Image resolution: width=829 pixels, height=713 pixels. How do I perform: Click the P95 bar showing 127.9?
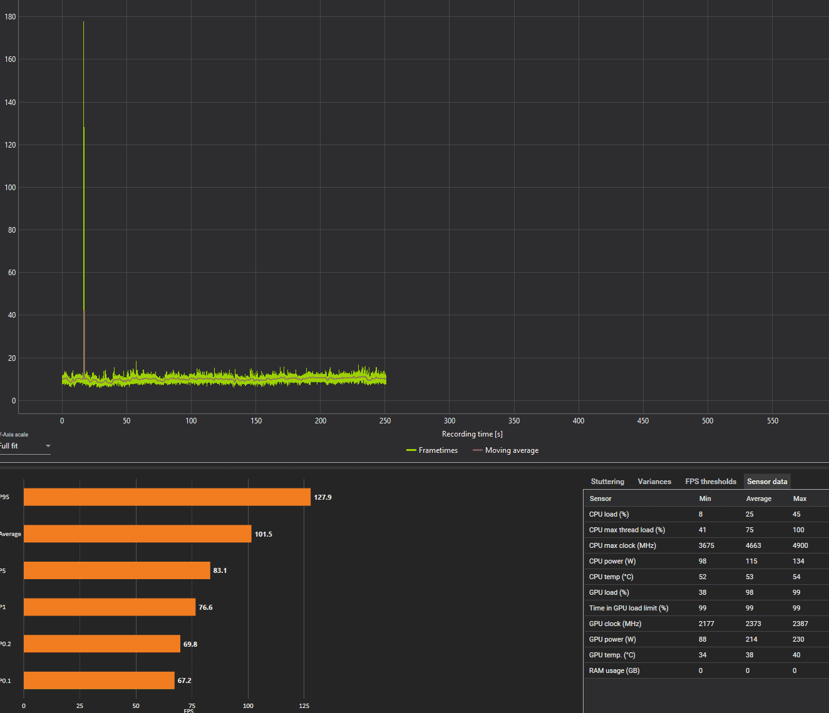[167, 497]
